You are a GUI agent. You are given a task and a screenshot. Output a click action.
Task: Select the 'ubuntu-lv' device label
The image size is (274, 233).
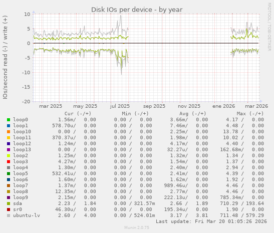click(27, 216)
